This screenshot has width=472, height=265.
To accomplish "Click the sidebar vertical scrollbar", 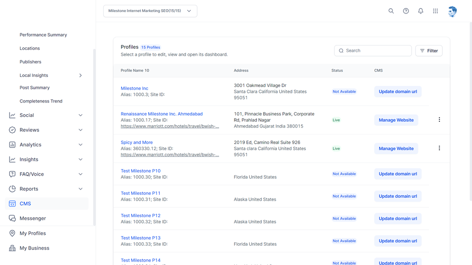I will click(94, 137).
